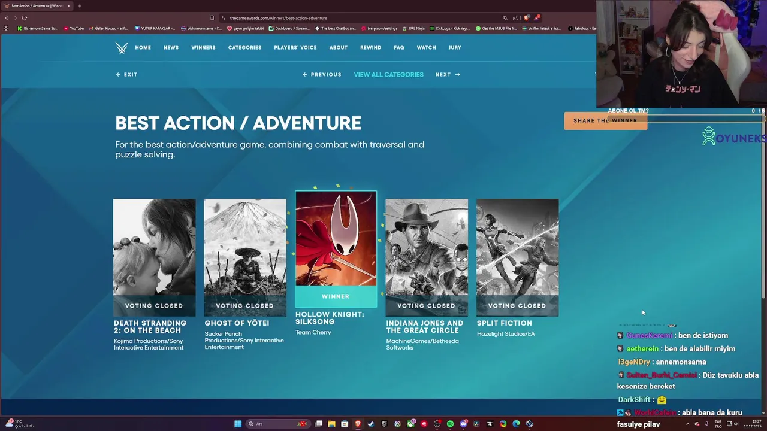Open BishamonnSama bookmark
The image size is (767, 431).
pyautogui.click(x=38, y=28)
